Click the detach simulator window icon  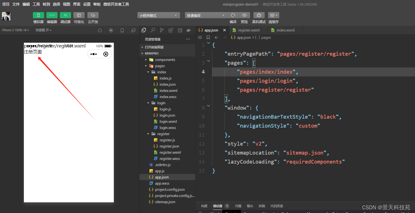[133, 30]
